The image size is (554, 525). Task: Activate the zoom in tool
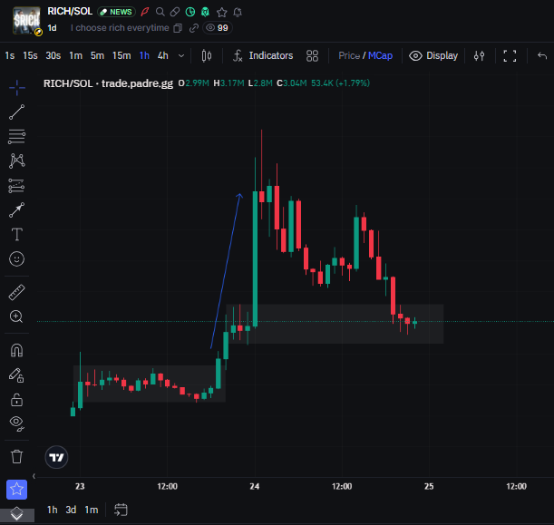16,316
